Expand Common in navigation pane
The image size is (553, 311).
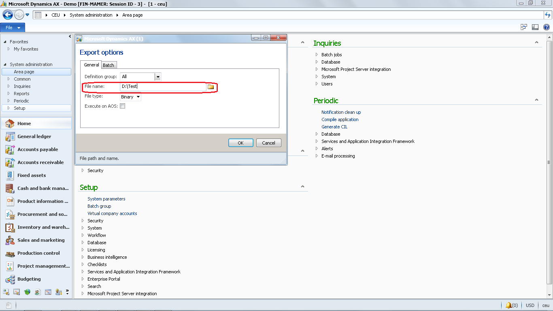[x=9, y=79]
